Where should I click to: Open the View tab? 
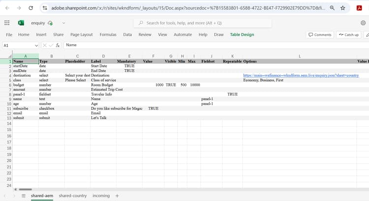point(162,34)
